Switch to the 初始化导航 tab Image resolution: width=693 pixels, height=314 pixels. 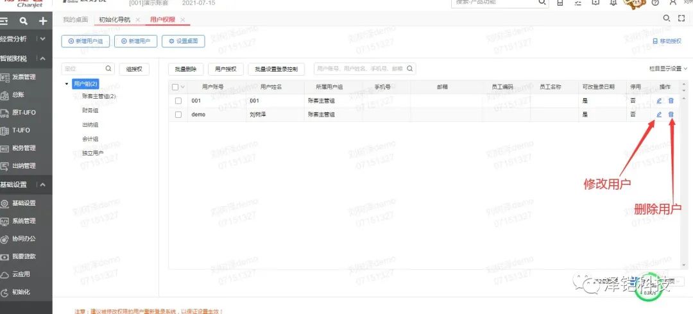tap(114, 20)
